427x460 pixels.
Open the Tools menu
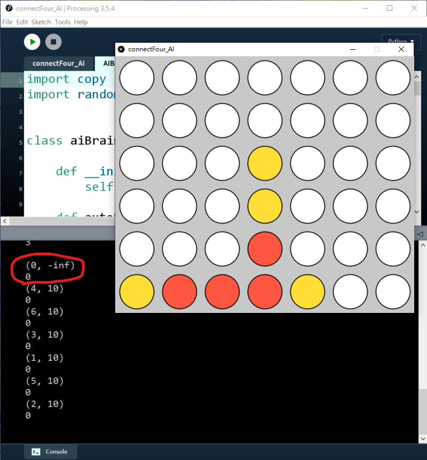pyautogui.click(x=62, y=22)
